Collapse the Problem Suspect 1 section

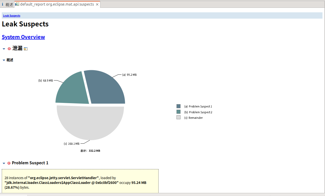(4, 163)
